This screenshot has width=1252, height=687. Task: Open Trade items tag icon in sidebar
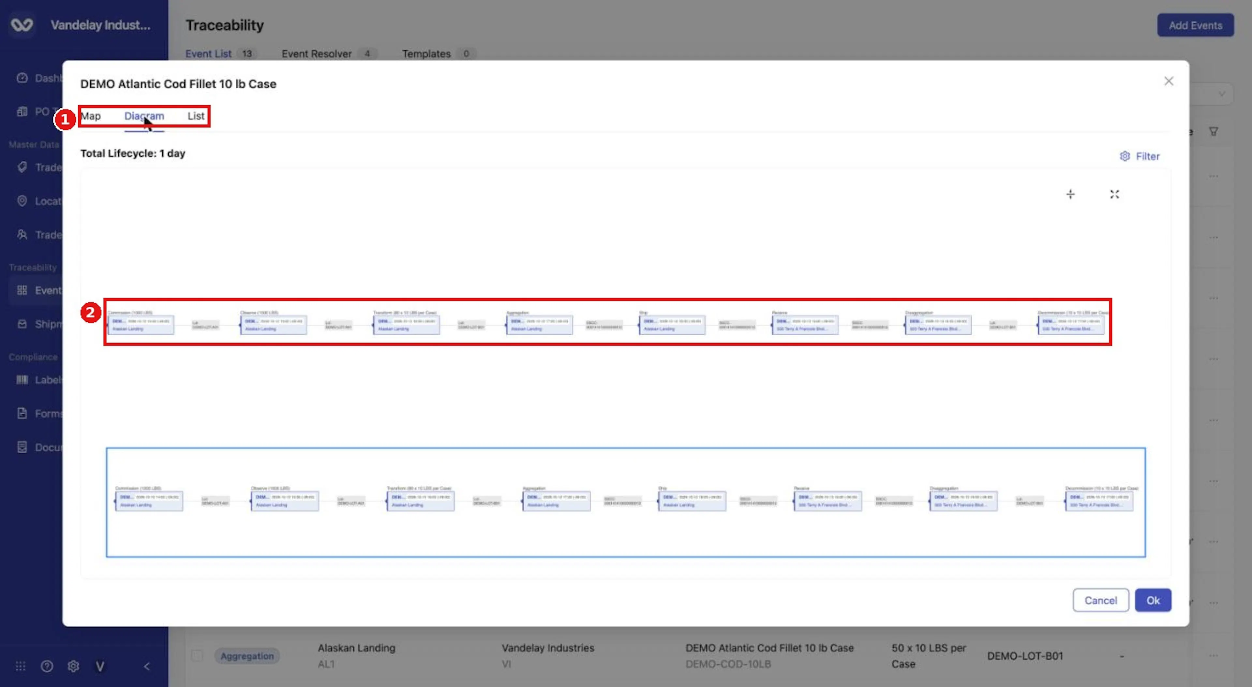[22, 167]
